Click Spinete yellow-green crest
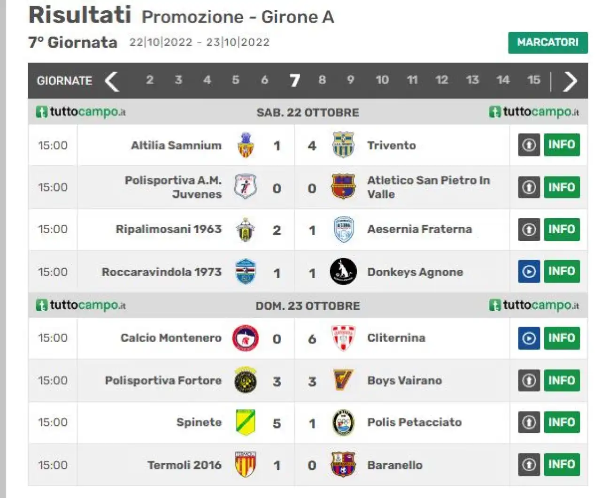This screenshot has height=498, width=601. click(x=246, y=422)
